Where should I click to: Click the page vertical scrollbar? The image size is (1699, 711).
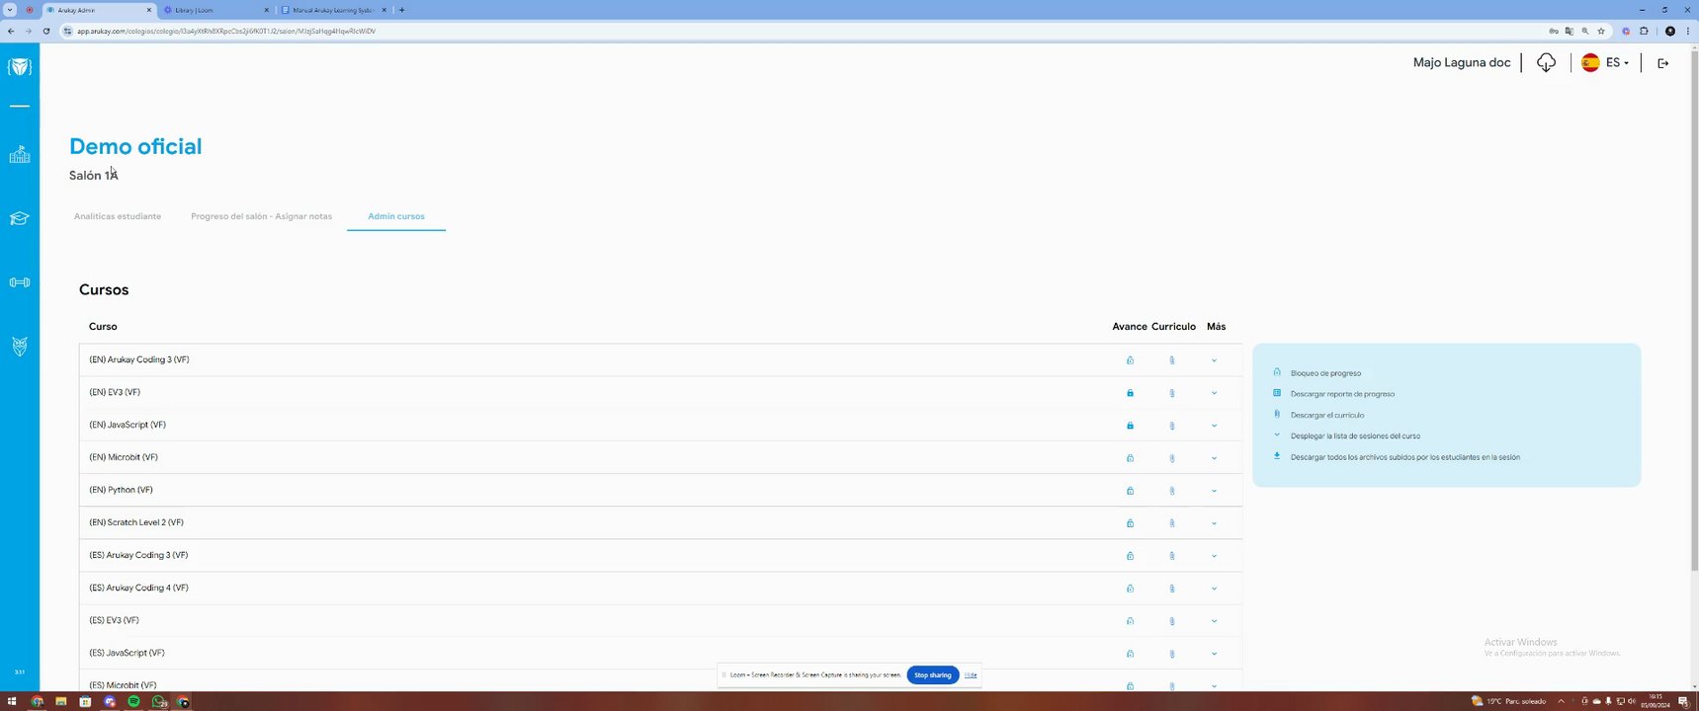pyautogui.click(x=1694, y=310)
